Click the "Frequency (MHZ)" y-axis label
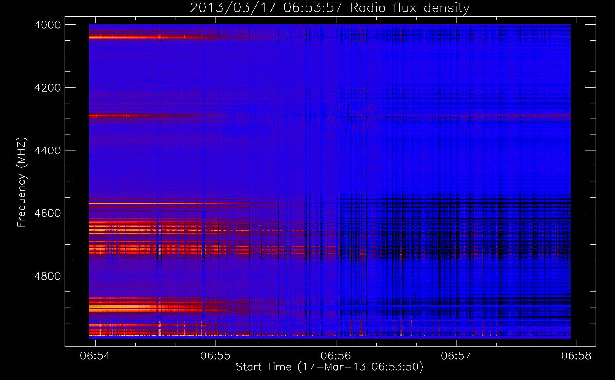 [22, 182]
